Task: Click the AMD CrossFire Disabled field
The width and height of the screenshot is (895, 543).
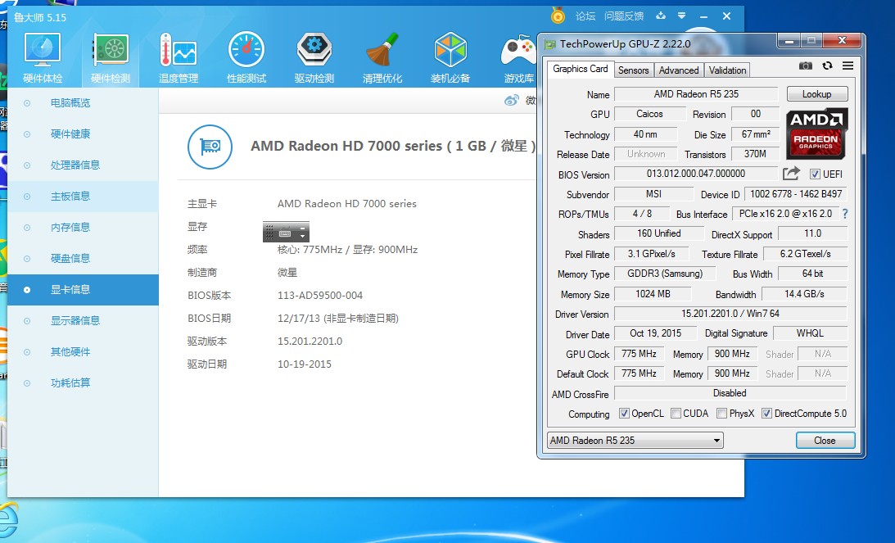Action: click(x=730, y=393)
